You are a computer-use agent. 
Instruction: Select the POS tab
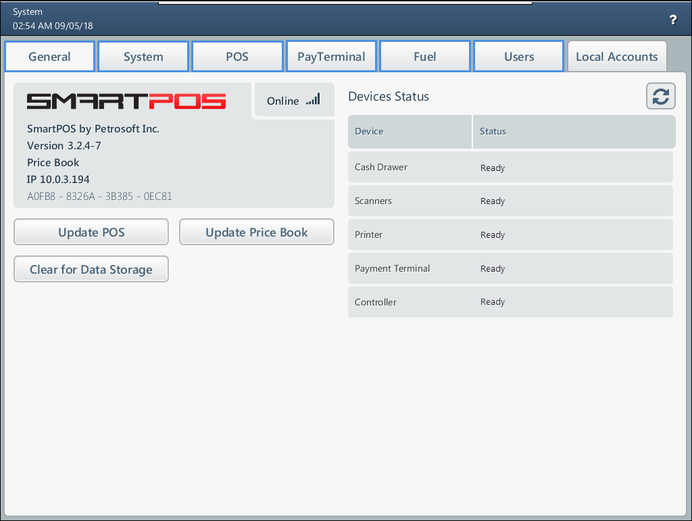(237, 57)
